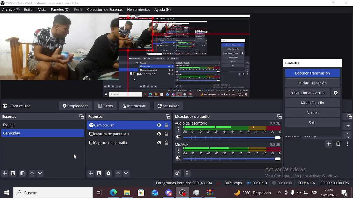Screen dimensions: 353x198
Task: Open Ajustes from Controles panel
Action: point(312,113)
